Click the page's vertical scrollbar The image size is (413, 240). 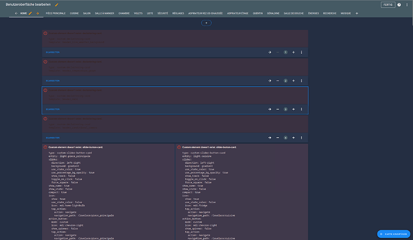coord(411,13)
